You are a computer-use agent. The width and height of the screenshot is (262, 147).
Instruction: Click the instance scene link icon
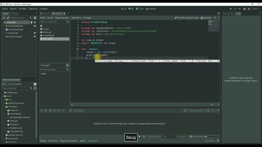click(x=8, y=18)
